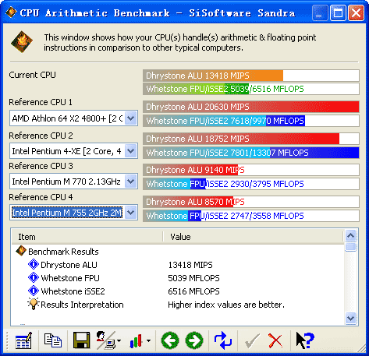Open the options table icon in toolbar
Viewport: 369px width, 356px height.
pos(24,340)
